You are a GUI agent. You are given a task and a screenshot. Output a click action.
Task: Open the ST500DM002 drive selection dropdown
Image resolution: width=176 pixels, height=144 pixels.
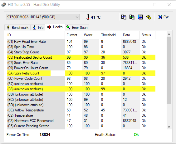pyautogui.click(x=43, y=17)
